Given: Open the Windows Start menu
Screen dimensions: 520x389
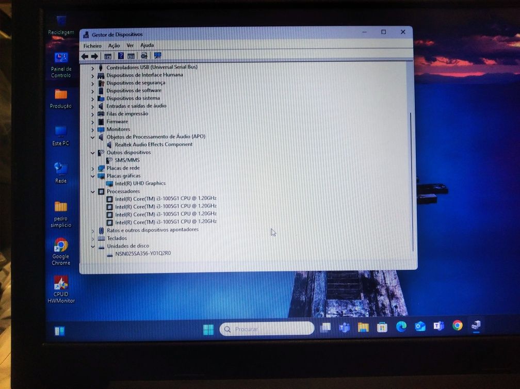Looking at the screenshot, I should 208,330.
